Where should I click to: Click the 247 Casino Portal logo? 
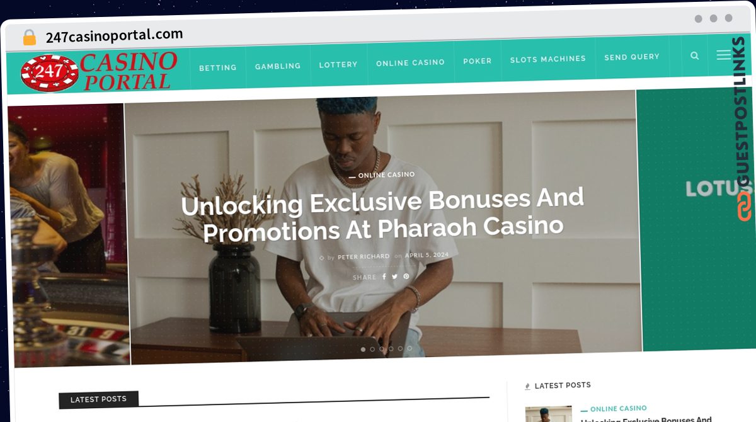(x=99, y=71)
